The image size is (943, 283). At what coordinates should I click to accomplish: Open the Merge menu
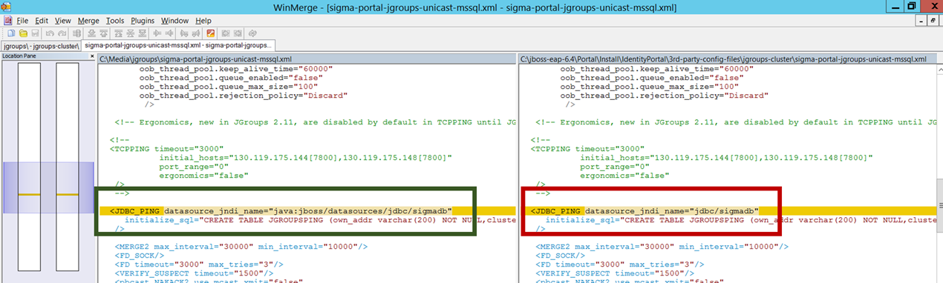(88, 21)
